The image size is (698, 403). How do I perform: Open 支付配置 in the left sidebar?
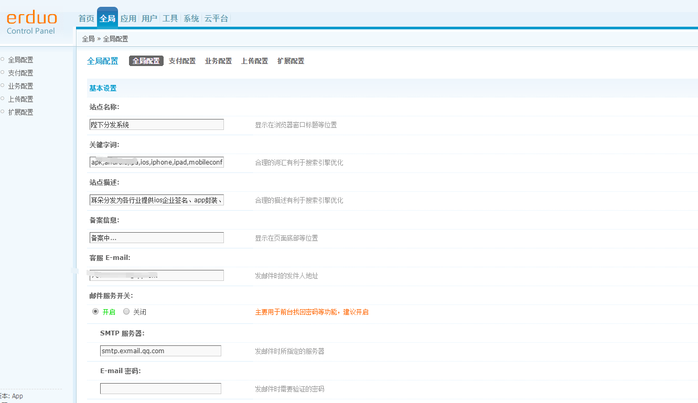tap(20, 73)
